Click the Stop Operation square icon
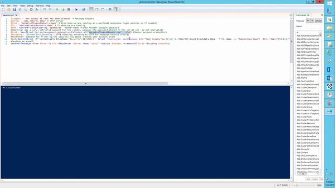The width and height of the screenshot is (335, 188). [x=69, y=9]
